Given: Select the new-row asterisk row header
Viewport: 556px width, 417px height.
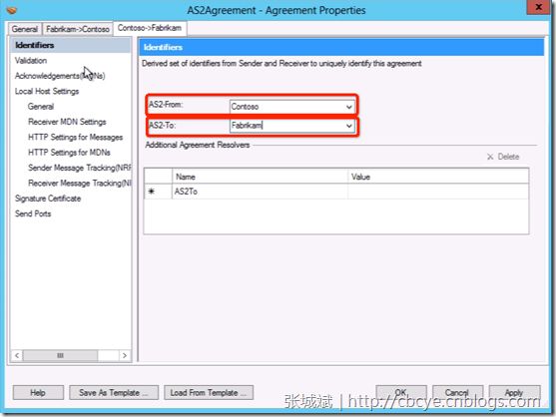Looking at the screenshot, I should 158,192.
